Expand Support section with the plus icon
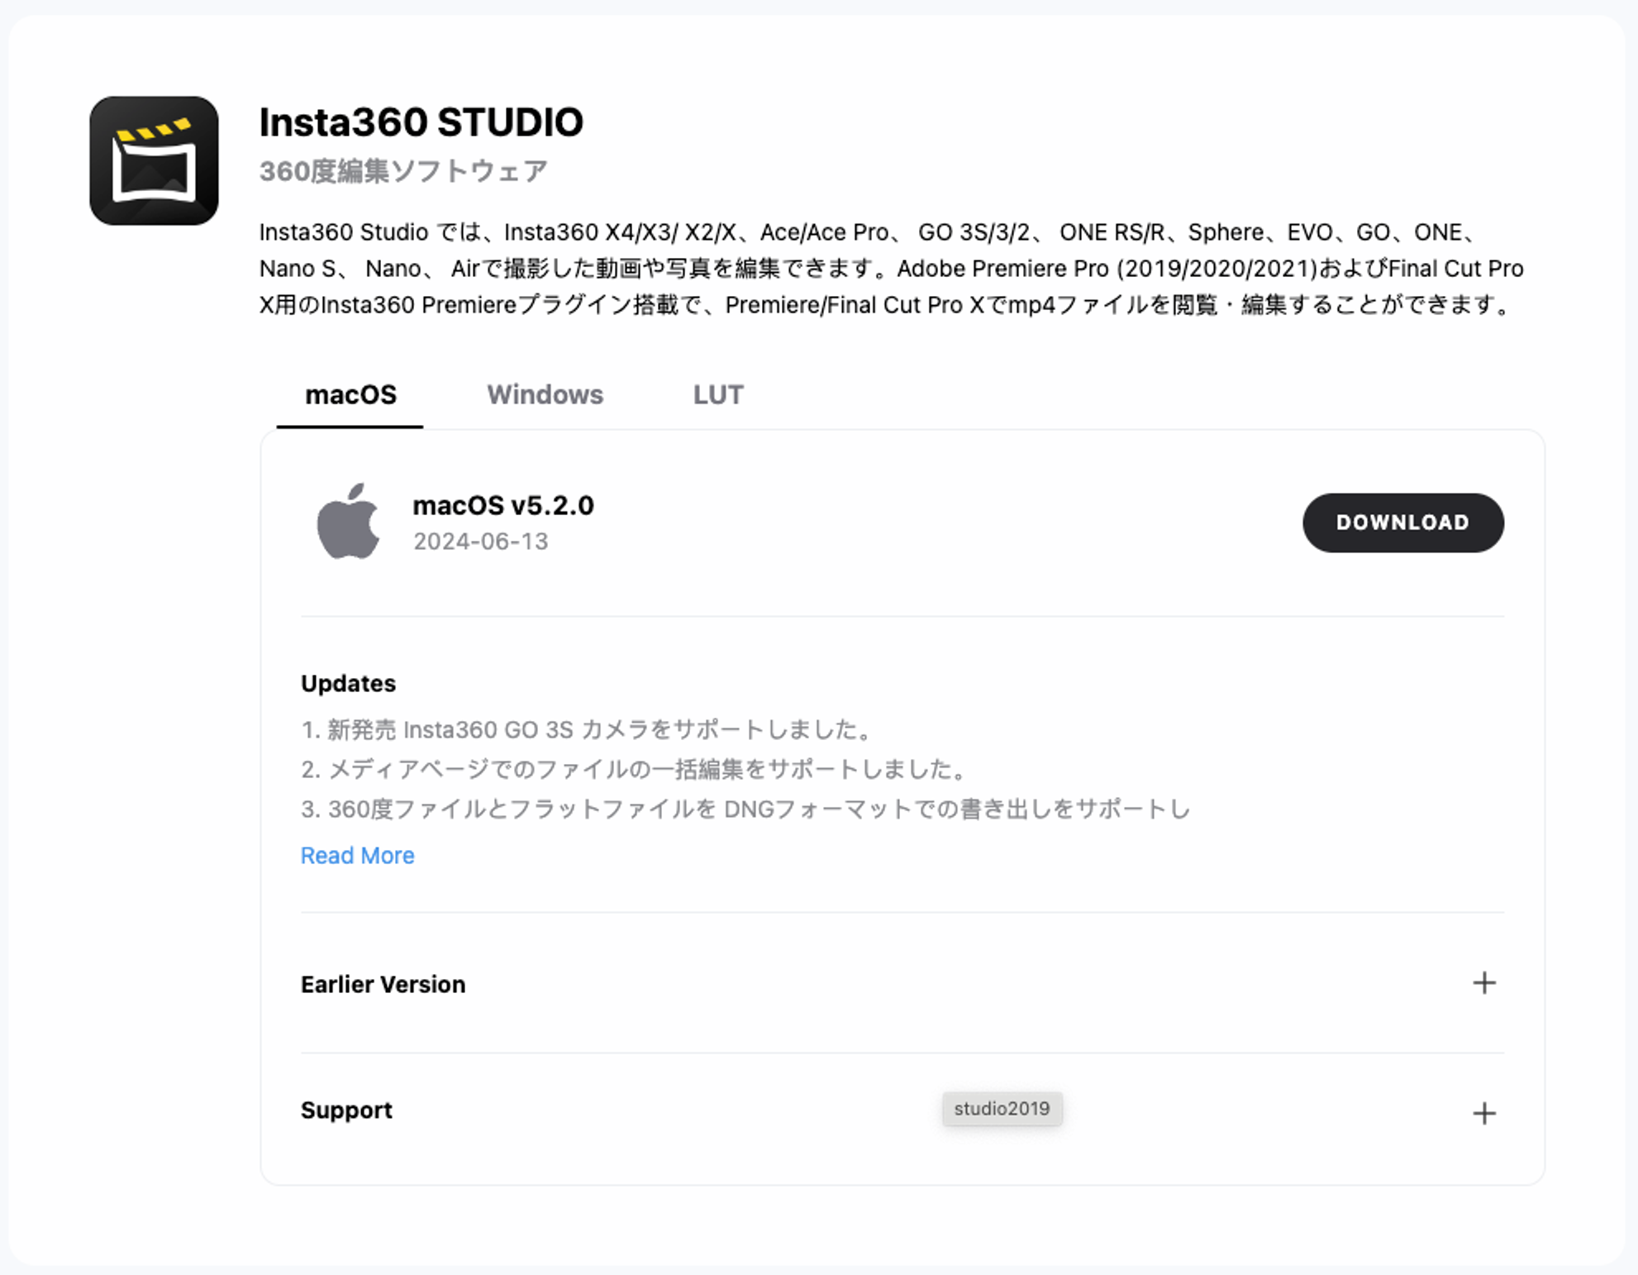 coord(1483,1113)
